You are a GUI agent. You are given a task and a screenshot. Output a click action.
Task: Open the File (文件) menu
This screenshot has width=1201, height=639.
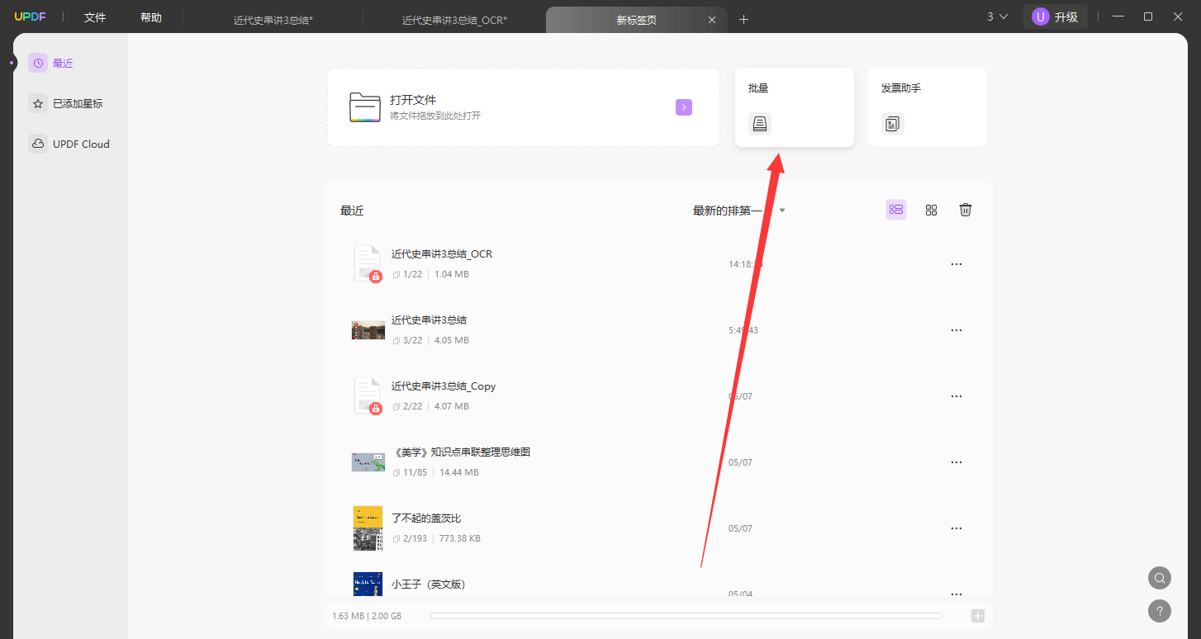(x=95, y=17)
